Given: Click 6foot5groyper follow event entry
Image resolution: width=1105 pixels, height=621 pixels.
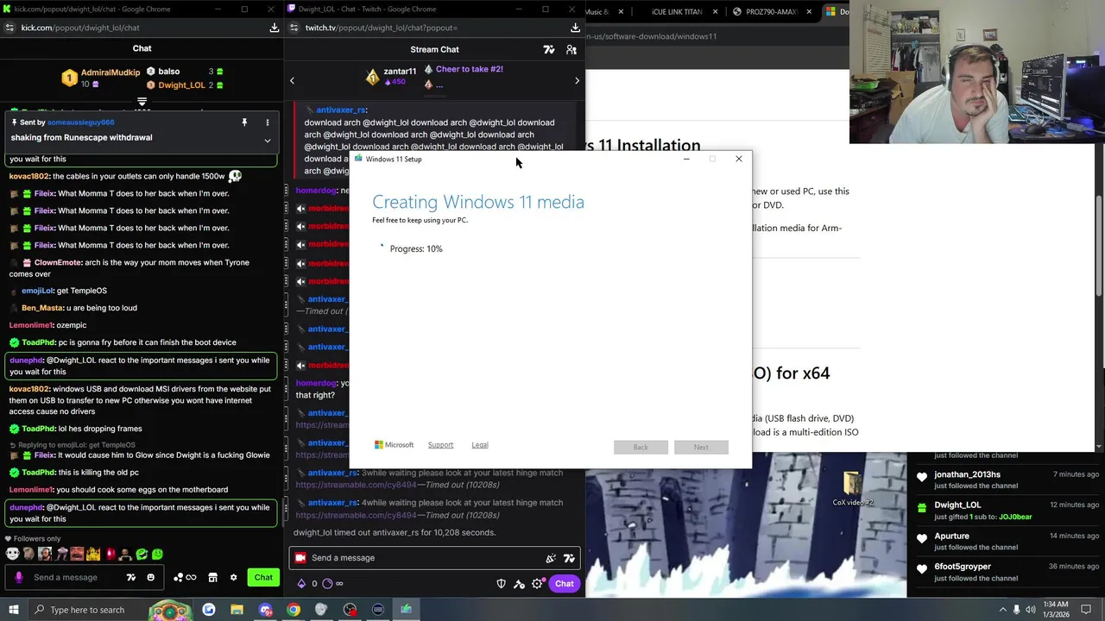Looking at the screenshot, I should [1007, 572].
